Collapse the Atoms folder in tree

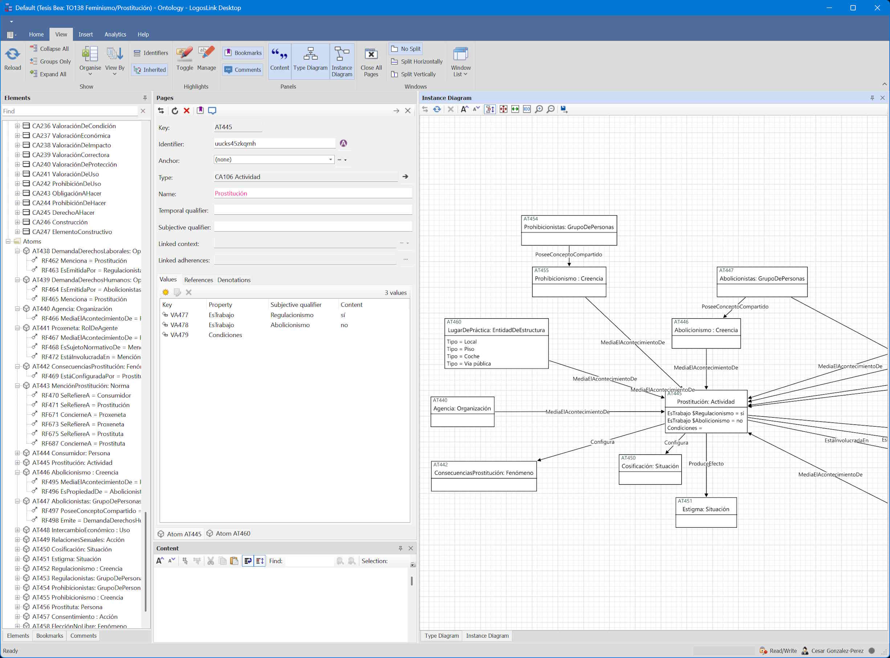8,241
